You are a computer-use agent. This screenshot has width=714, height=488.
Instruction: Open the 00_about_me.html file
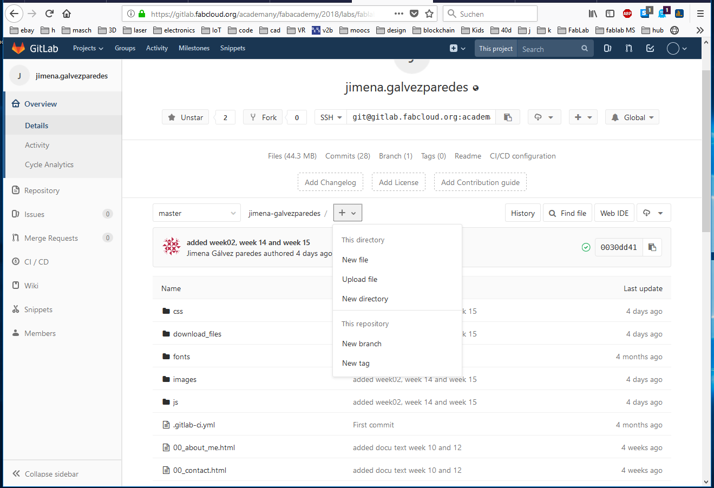coord(204,447)
